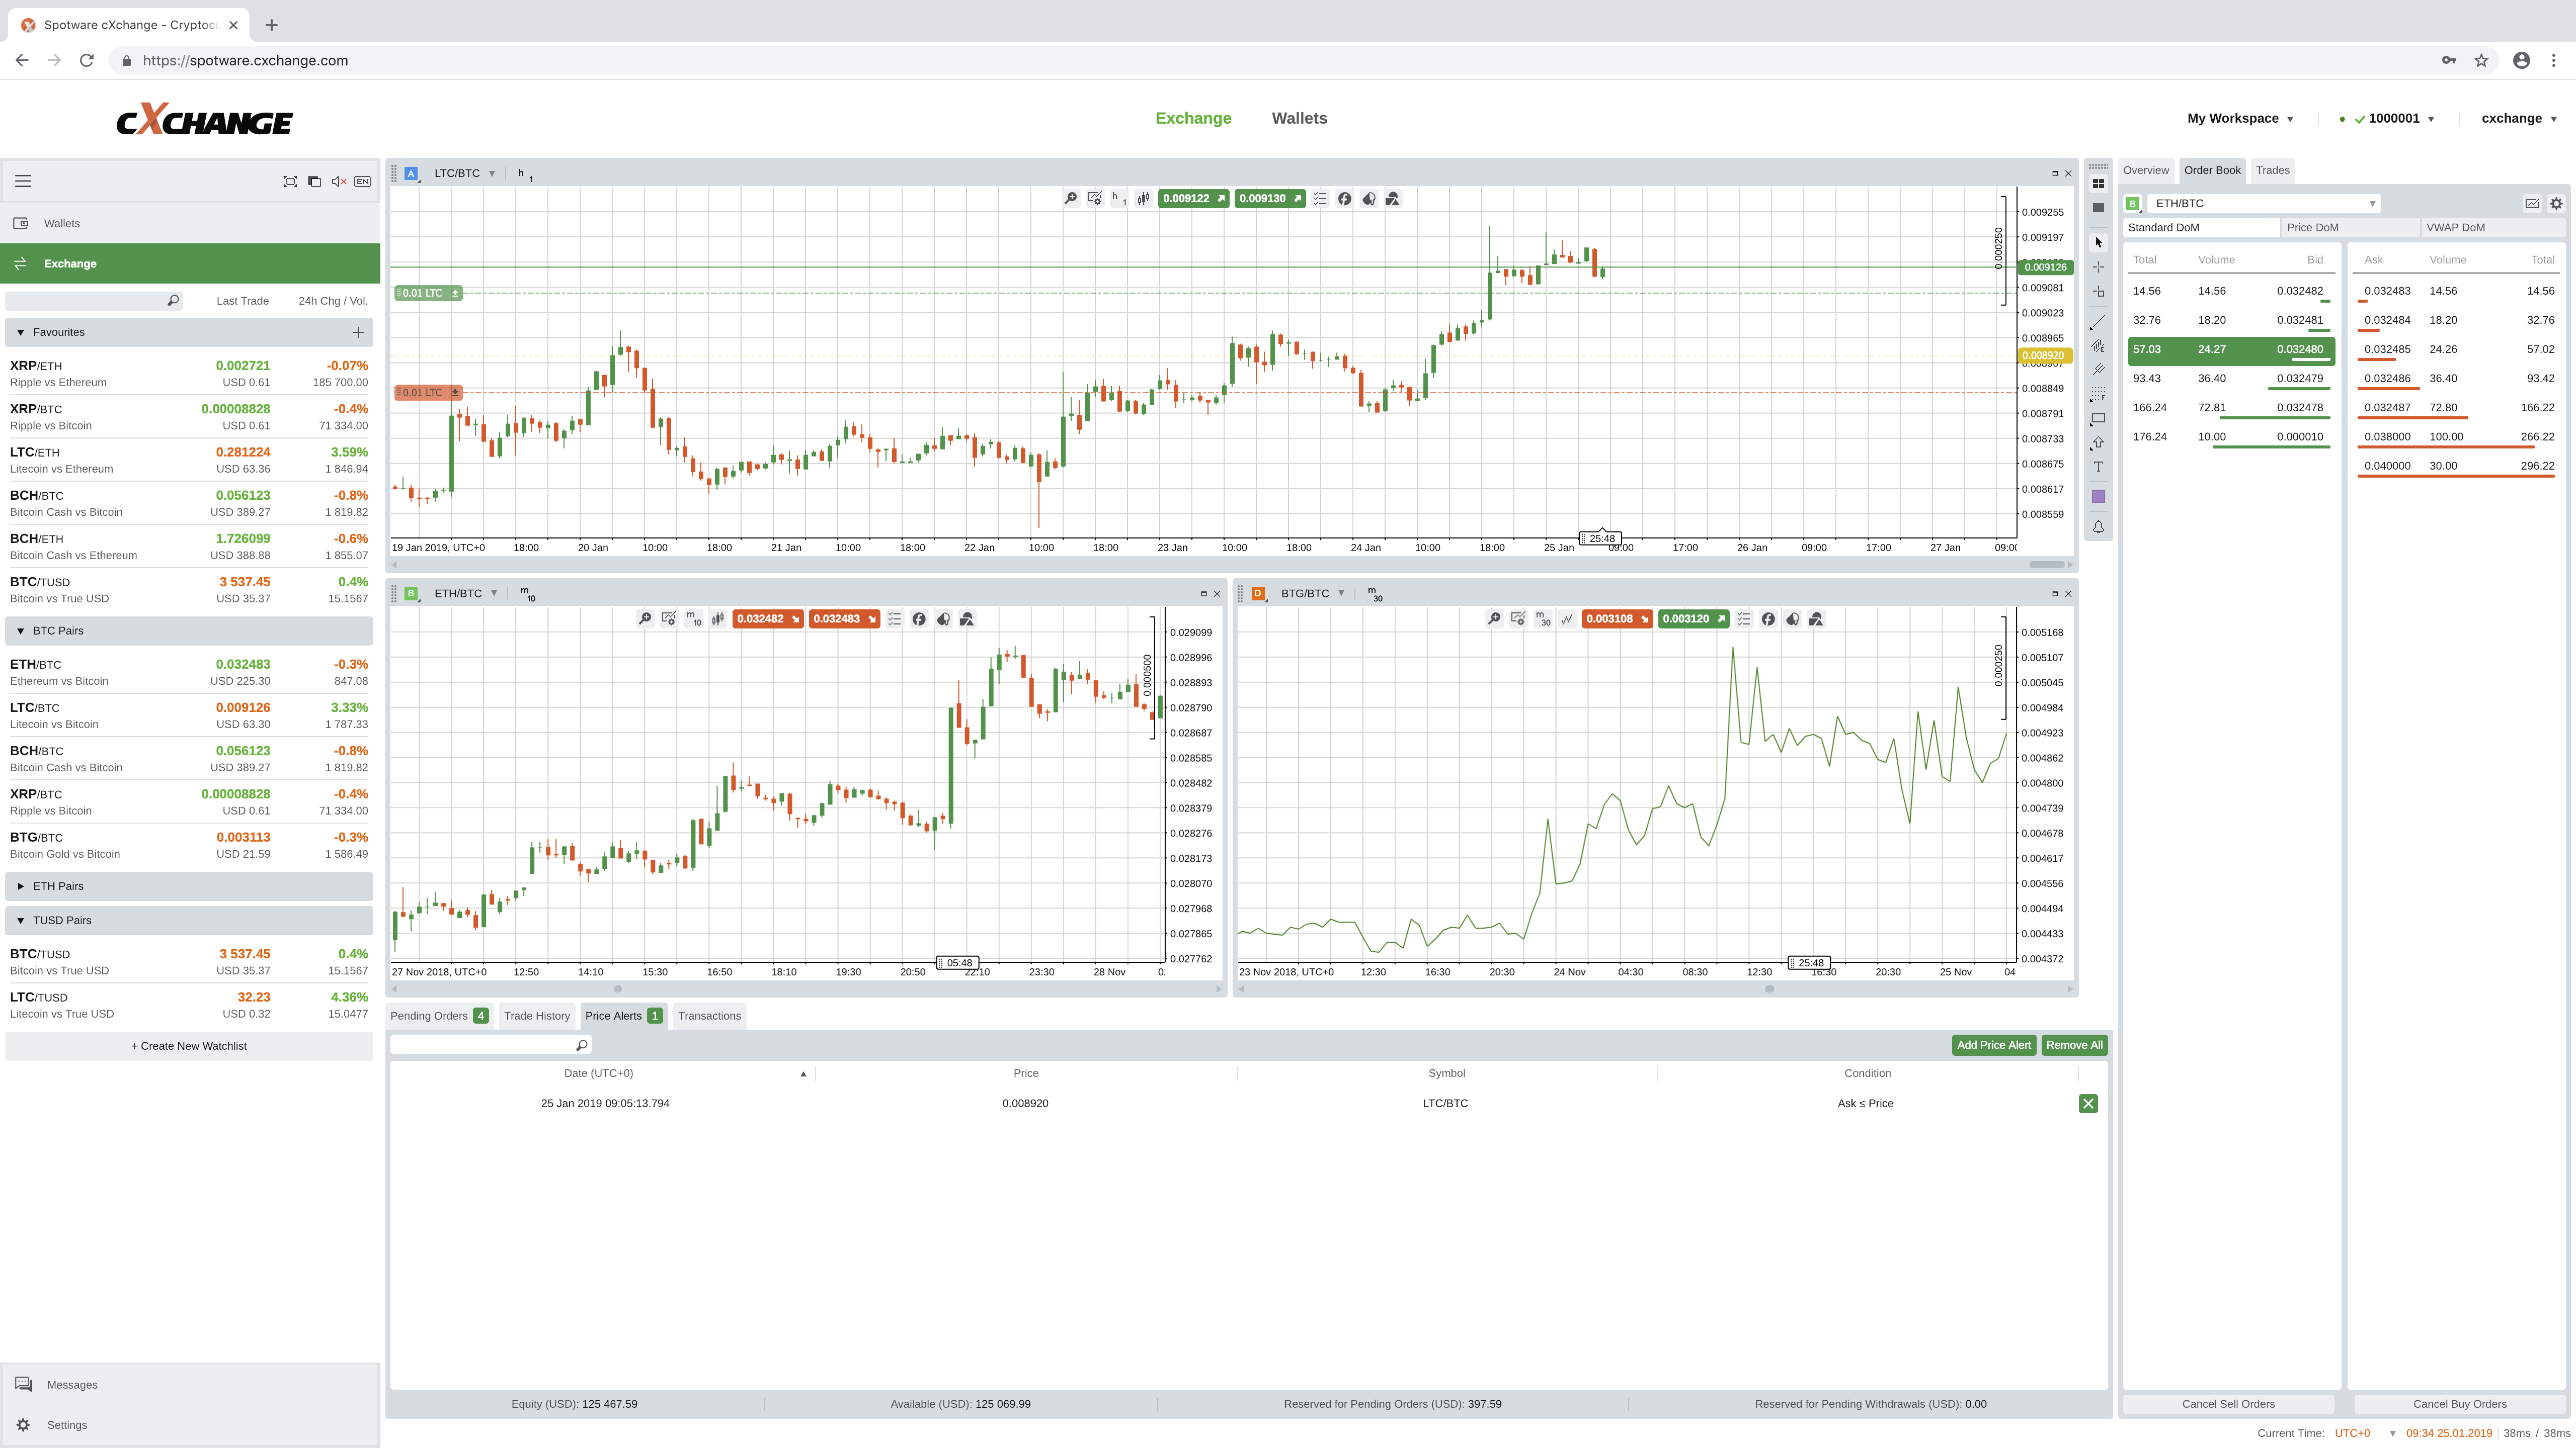The image size is (2576, 1448).
Task: Select the text T drawing tool
Action: point(2098,467)
